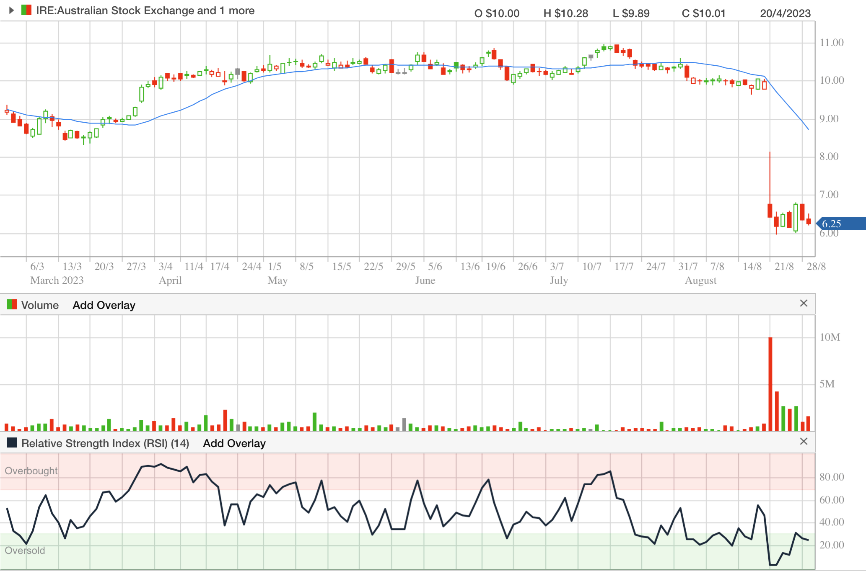This screenshot has width=866, height=571.
Task: Click the 20/4/2023 date readout
Action: pos(785,13)
